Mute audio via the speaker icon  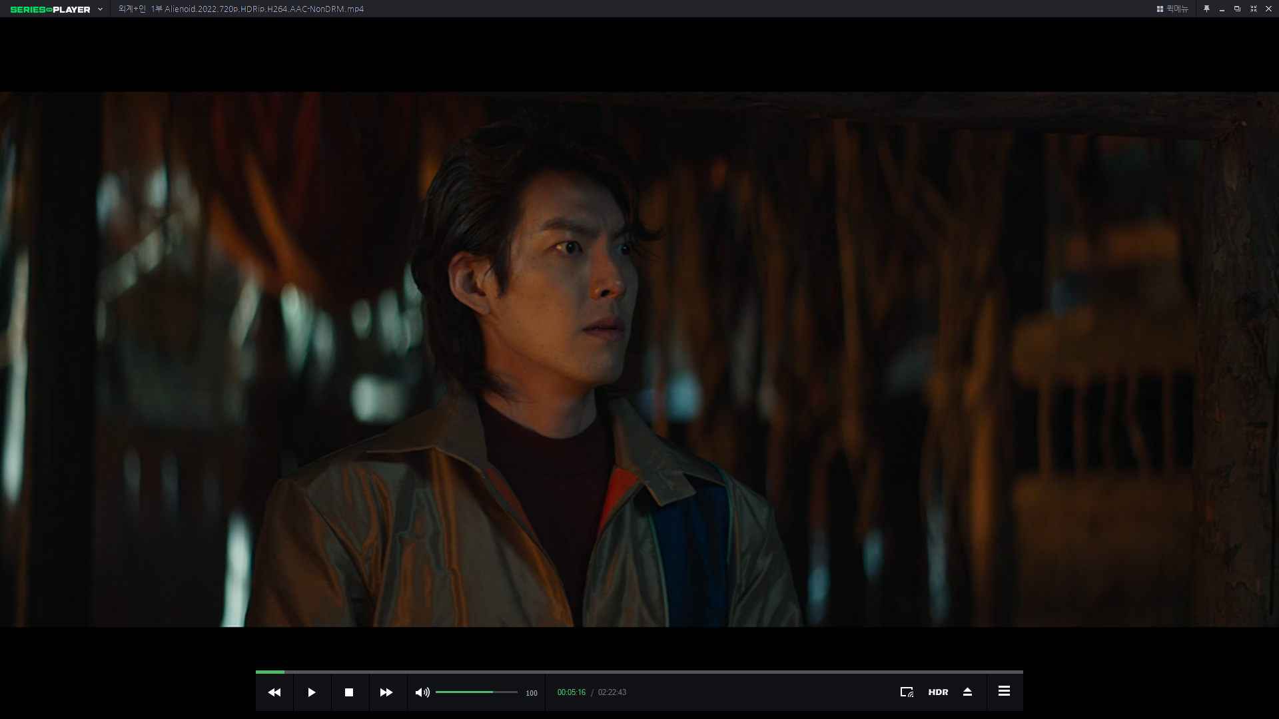[x=422, y=692]
